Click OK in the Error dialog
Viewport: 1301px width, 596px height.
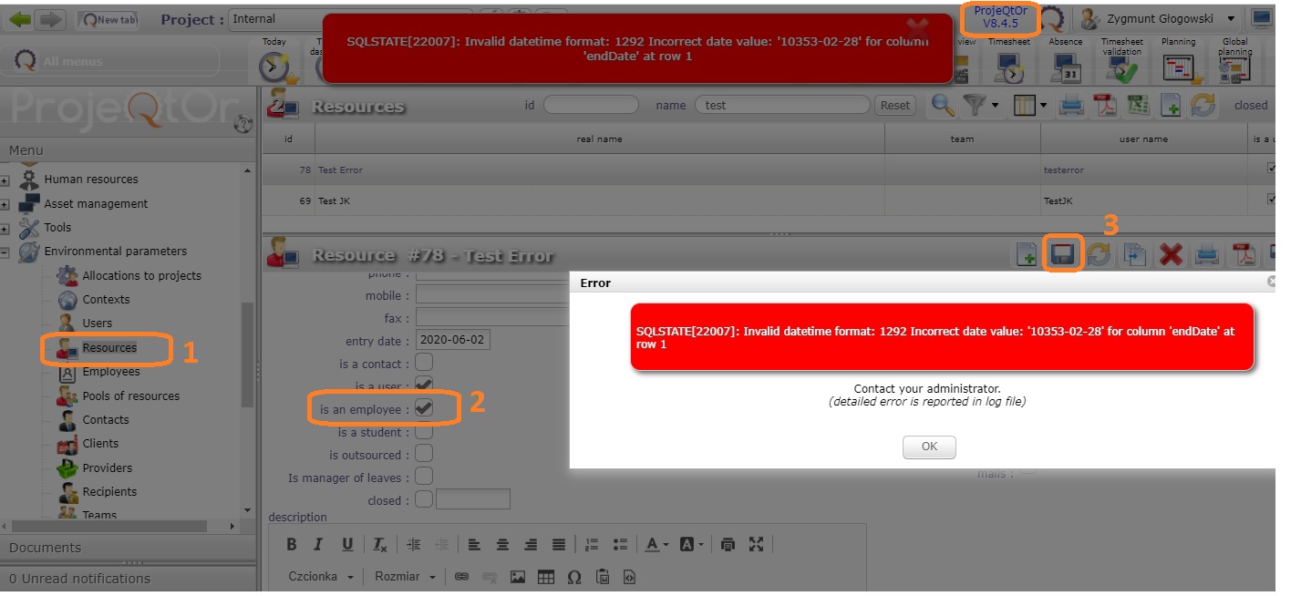click(x=929, y=447)
